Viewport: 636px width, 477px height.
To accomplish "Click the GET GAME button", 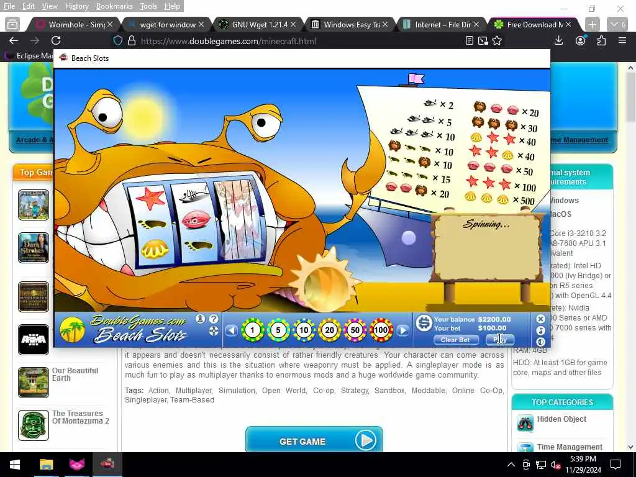I will [x=314, y=440].
